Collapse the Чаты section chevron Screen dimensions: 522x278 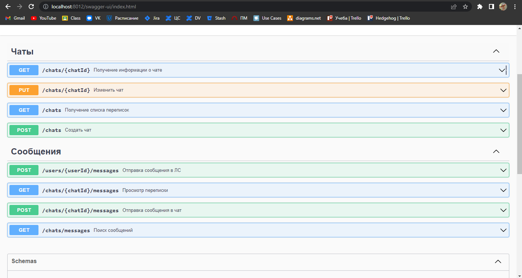click(x=496, y=52)
